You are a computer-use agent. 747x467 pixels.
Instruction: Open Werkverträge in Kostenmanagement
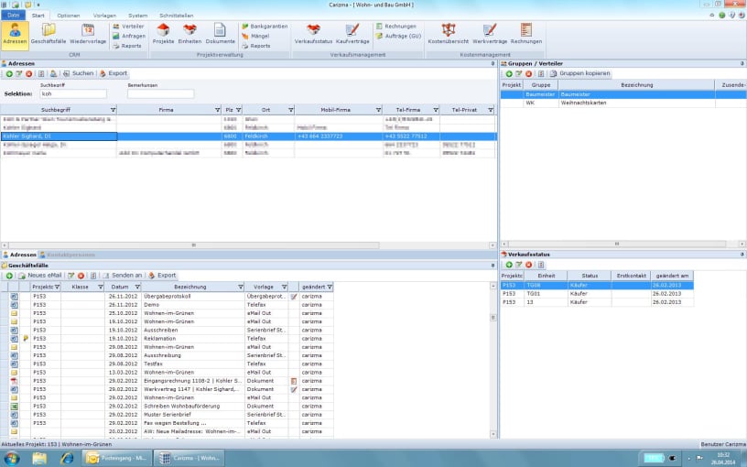(x=490, y=33)
